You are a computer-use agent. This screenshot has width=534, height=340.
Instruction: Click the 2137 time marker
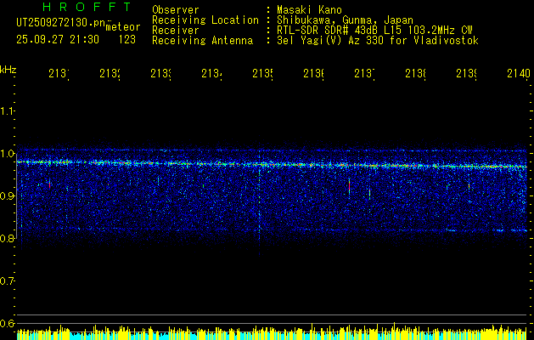pyautogui.click(x=364, y=74)
